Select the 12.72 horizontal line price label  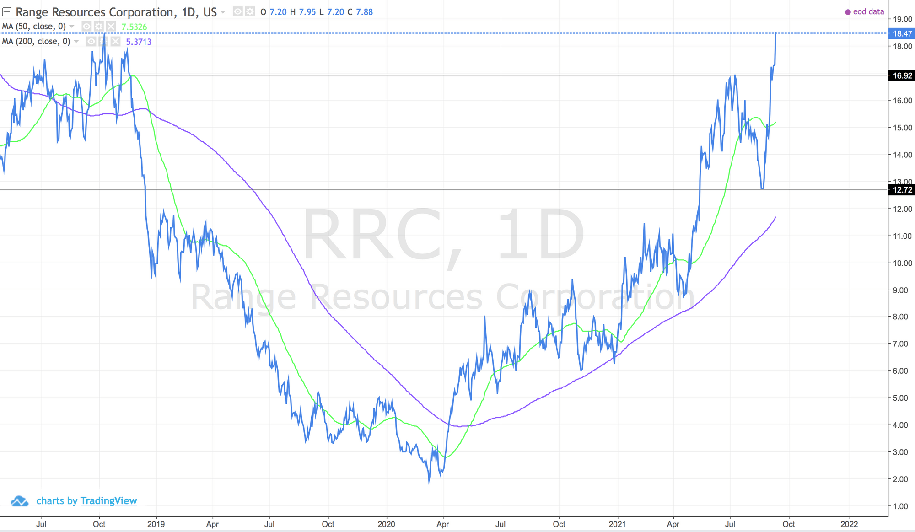click(902, 189)
